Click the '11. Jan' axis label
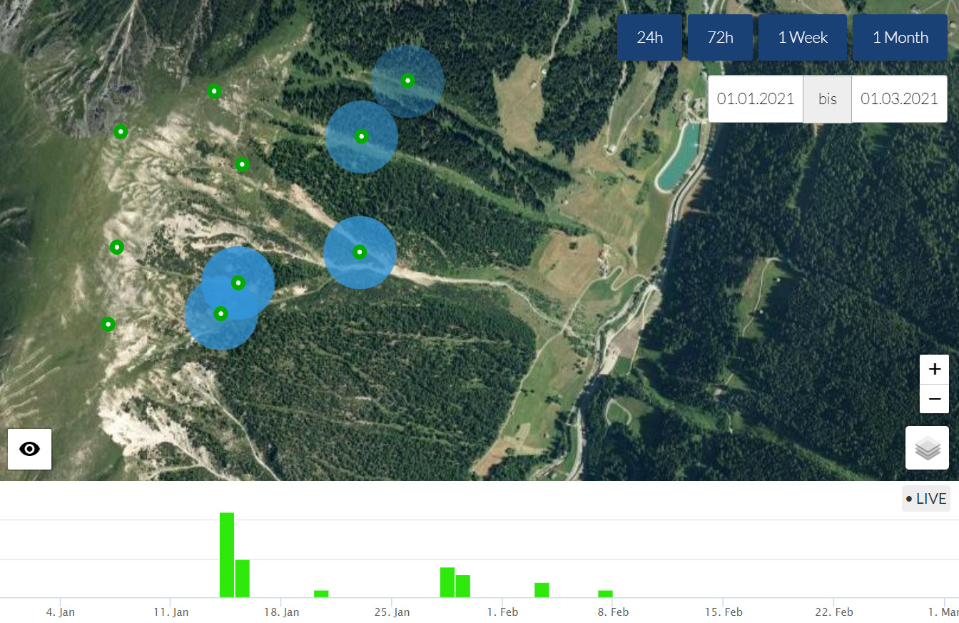This screenshot has height=623, width=959. pos(171,612)
